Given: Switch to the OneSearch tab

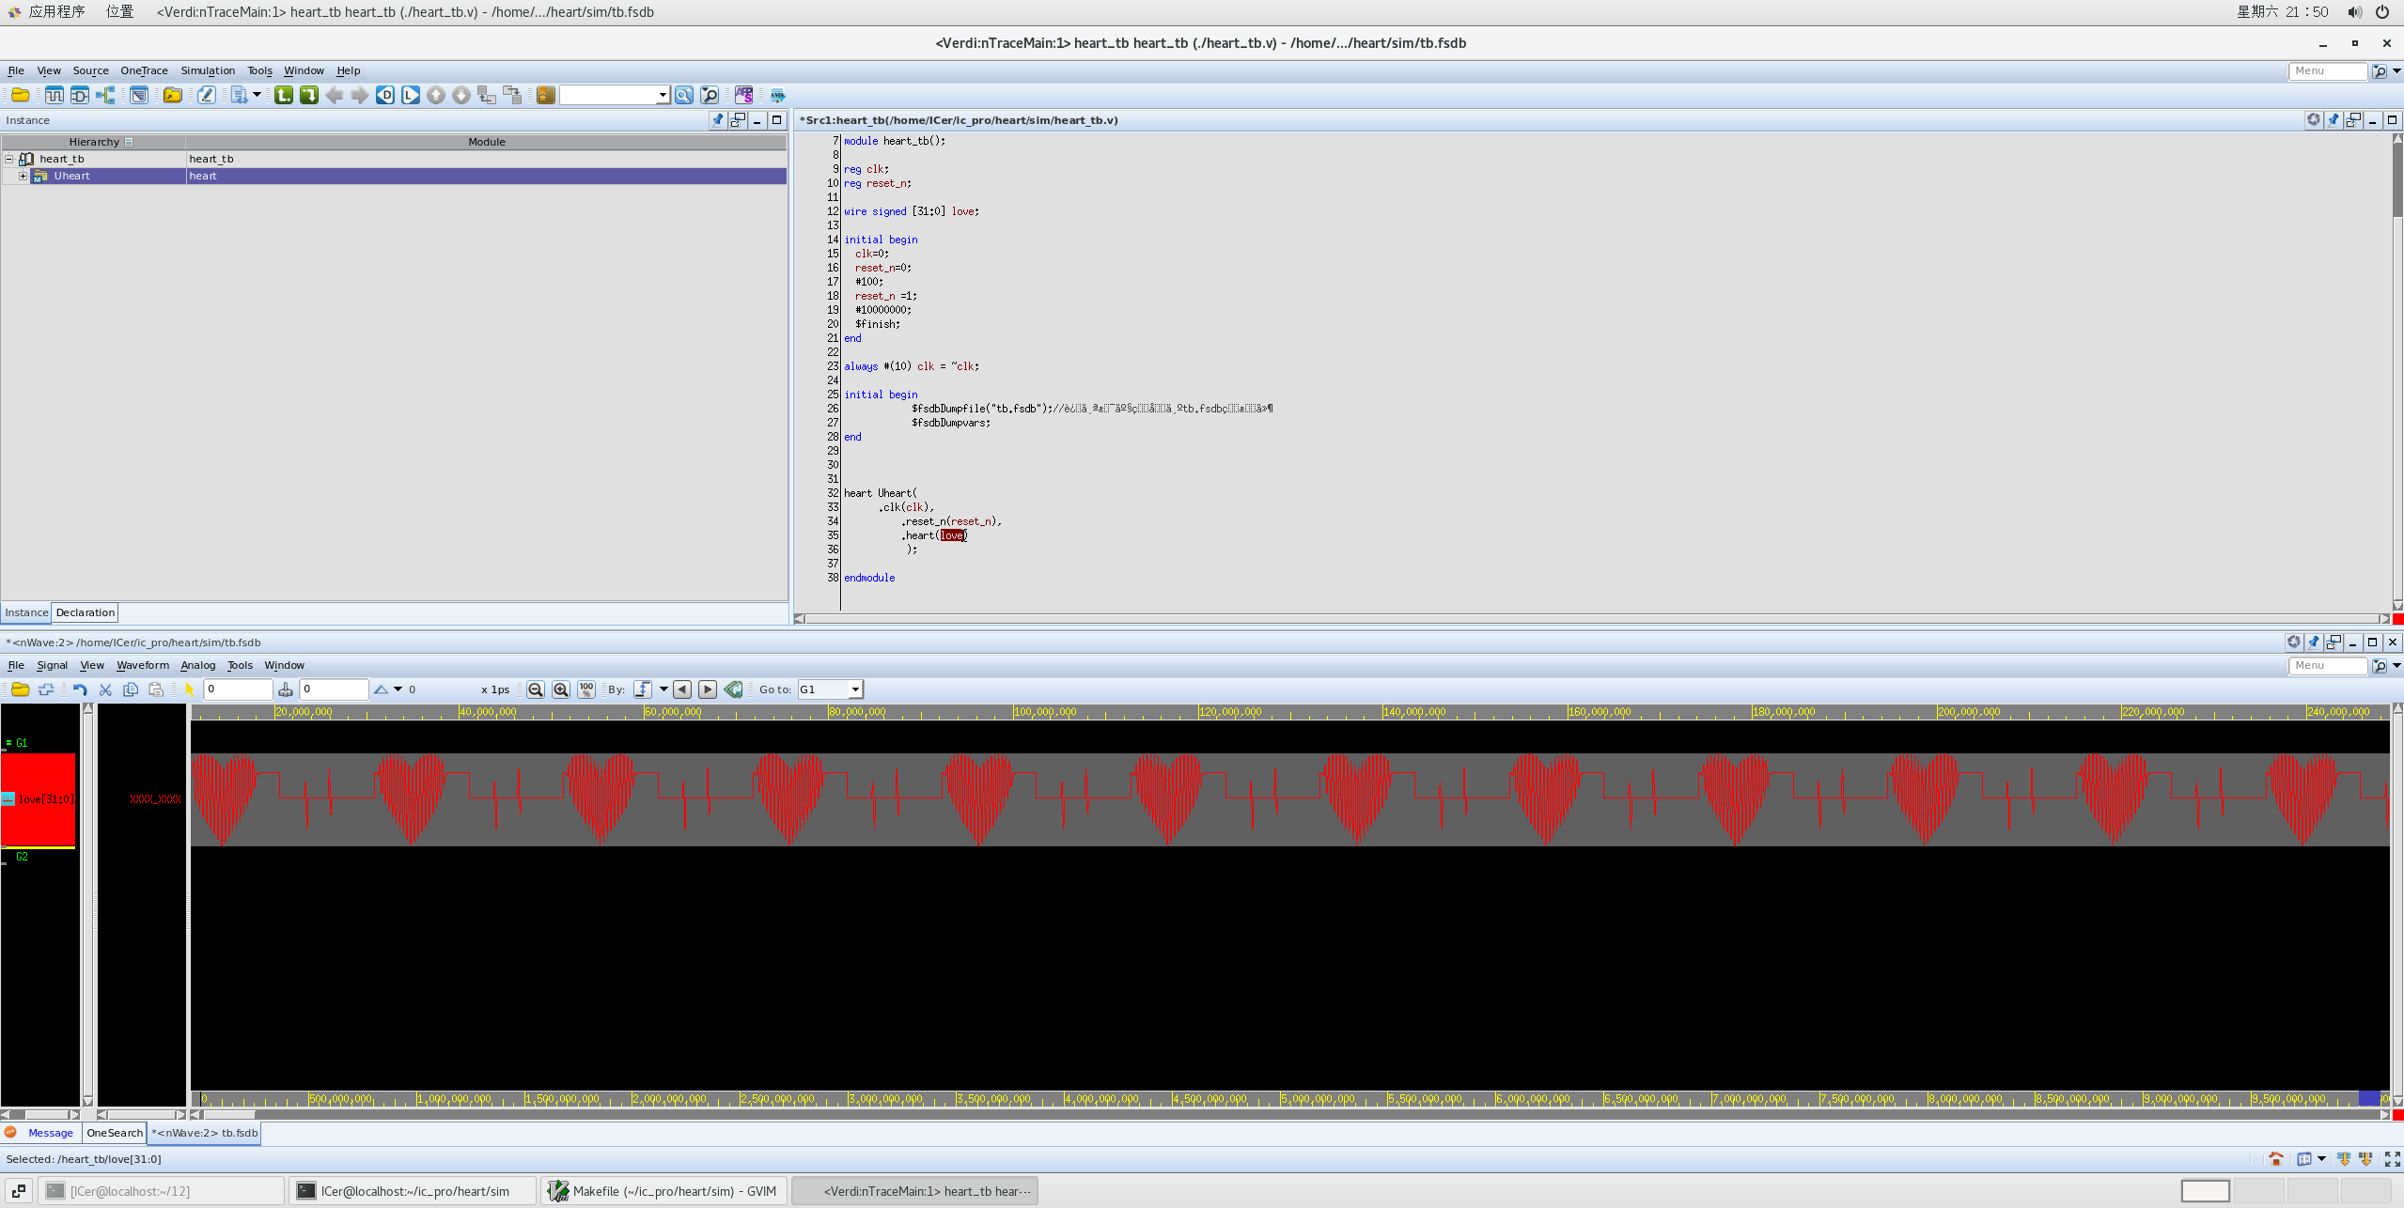Looking at the screenshot, I should click(x=114, y=1133).
